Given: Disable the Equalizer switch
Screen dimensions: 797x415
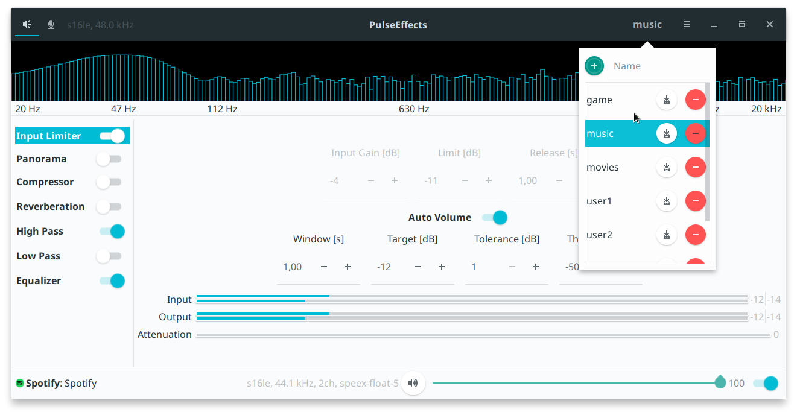Looking at the screenshot, I should click(x=112, y=280).
